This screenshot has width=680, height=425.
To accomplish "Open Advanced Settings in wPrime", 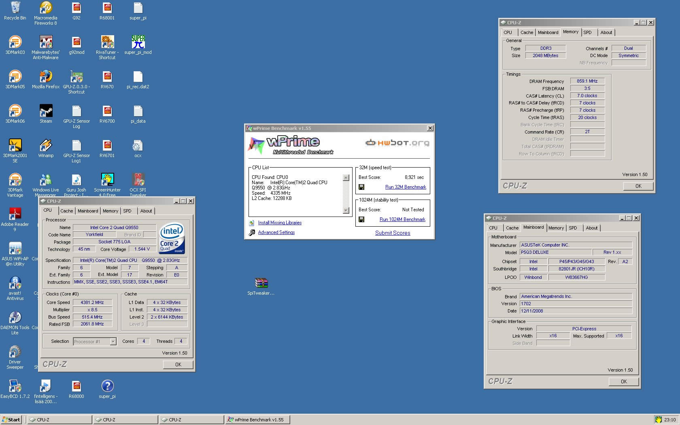I will pyautogui.click(x=276, y=232).
